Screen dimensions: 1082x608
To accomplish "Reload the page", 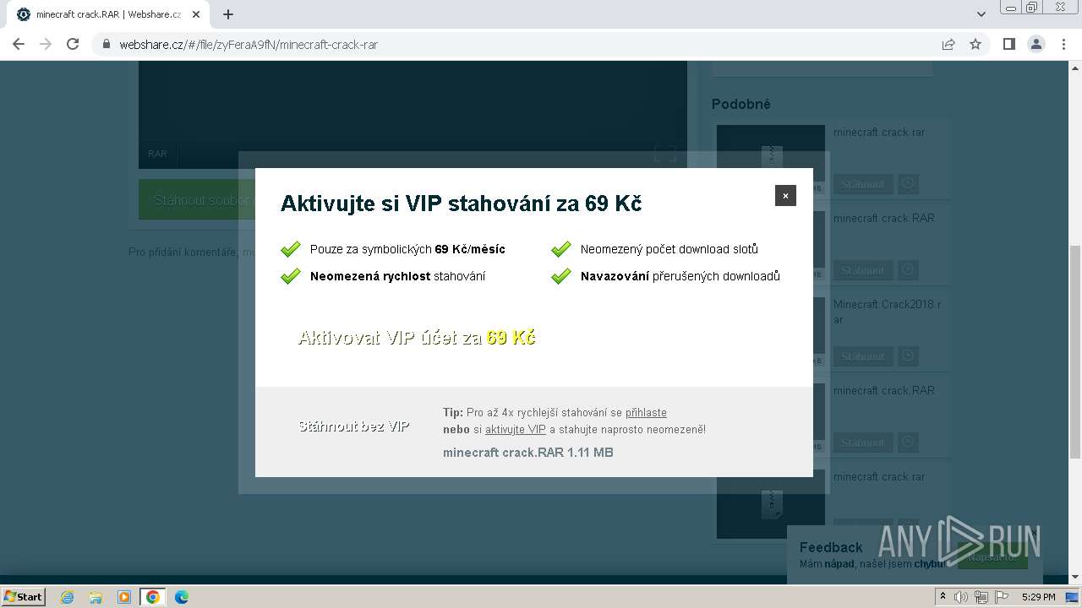I will tap(73, 44).
